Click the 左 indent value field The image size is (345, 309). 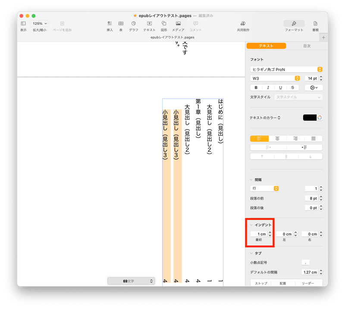coord(285,234)
